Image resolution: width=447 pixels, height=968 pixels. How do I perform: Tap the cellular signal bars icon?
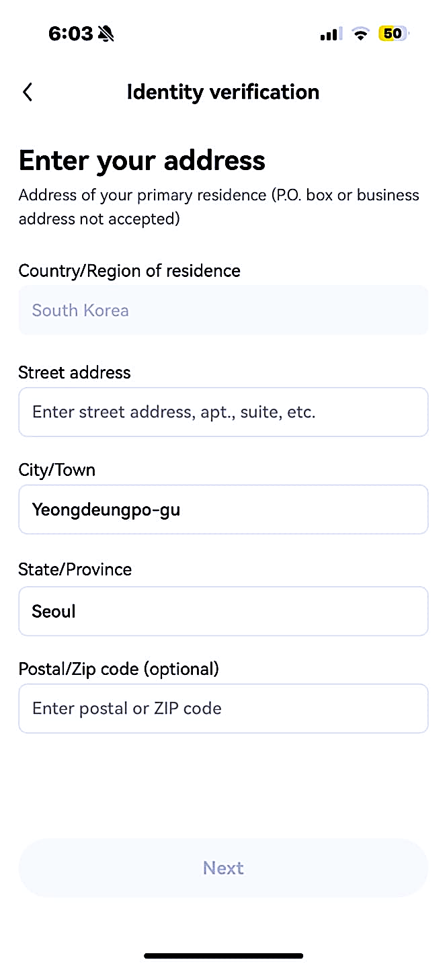click(x=331, y=34)
